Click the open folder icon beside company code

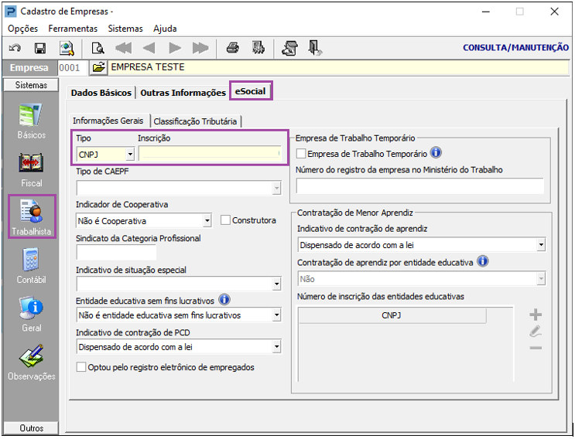[98, 68]
